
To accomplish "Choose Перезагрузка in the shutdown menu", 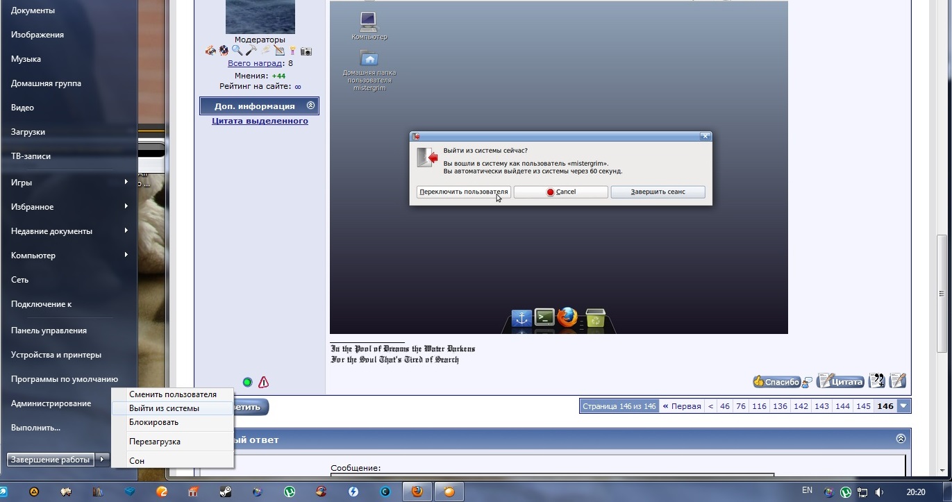I will (173, 442).
